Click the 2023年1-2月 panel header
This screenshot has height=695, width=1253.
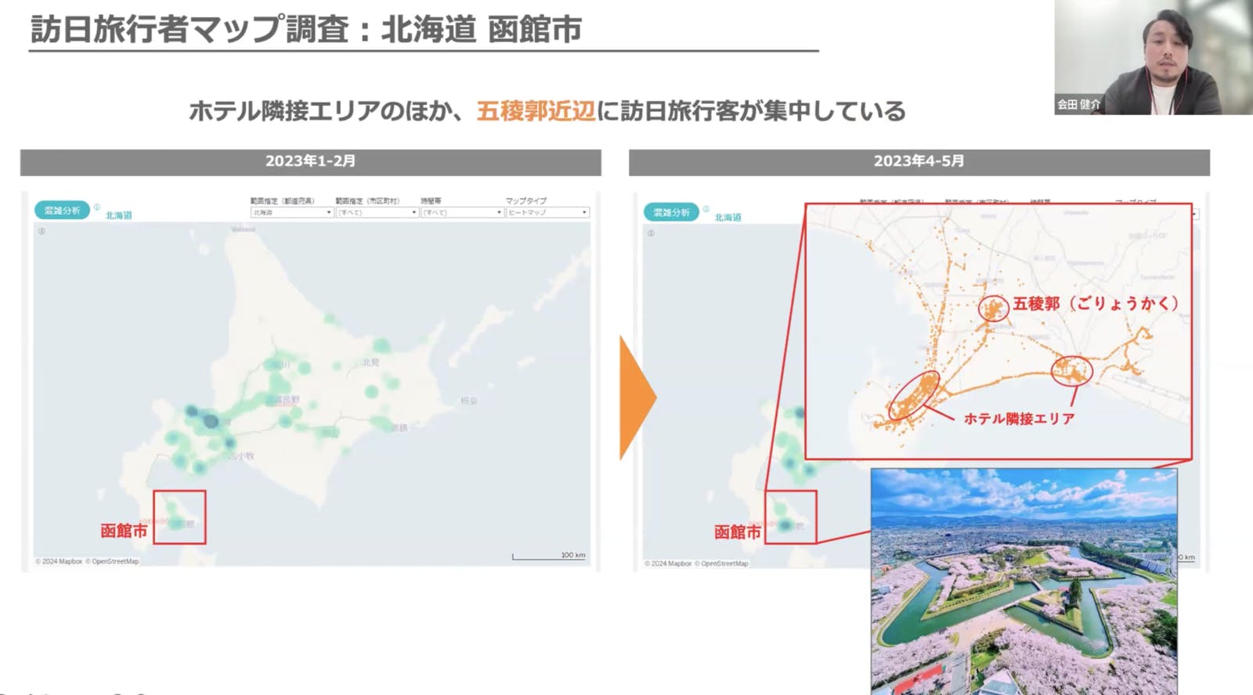[311, 162]
